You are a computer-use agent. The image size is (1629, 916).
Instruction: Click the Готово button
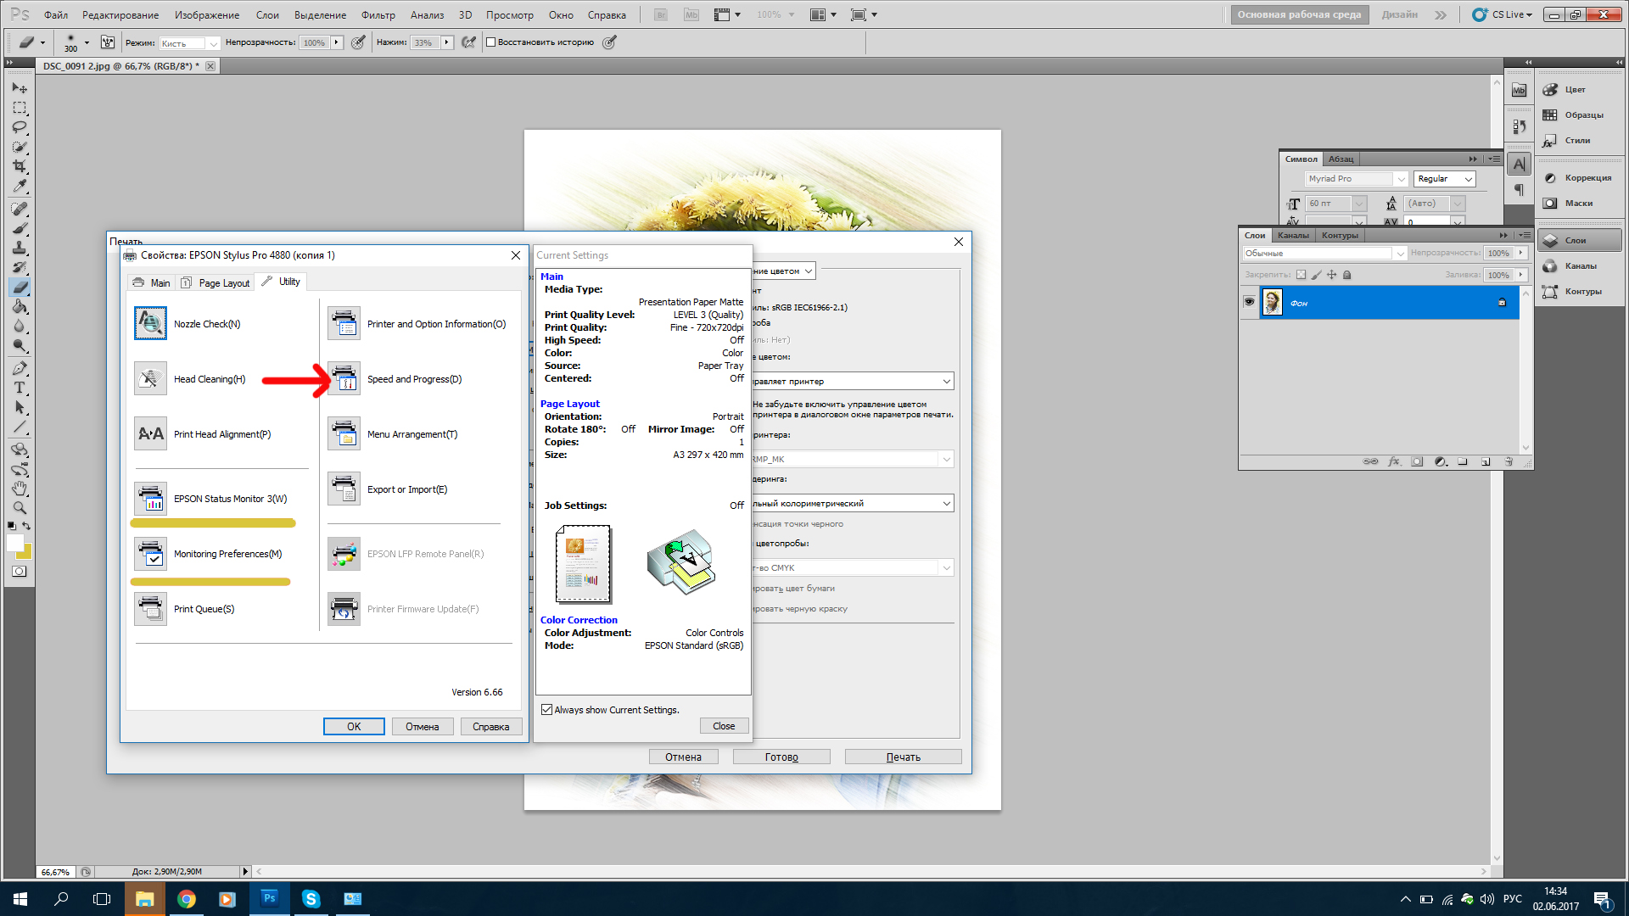tap(781, 757)
